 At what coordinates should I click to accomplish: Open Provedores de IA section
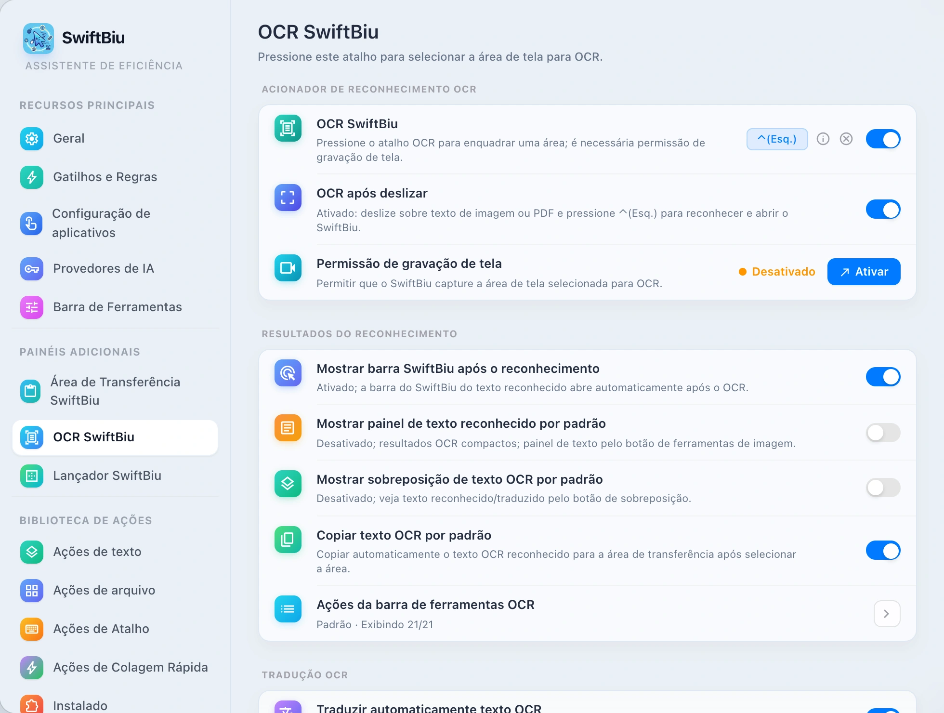tap(115, 269)
